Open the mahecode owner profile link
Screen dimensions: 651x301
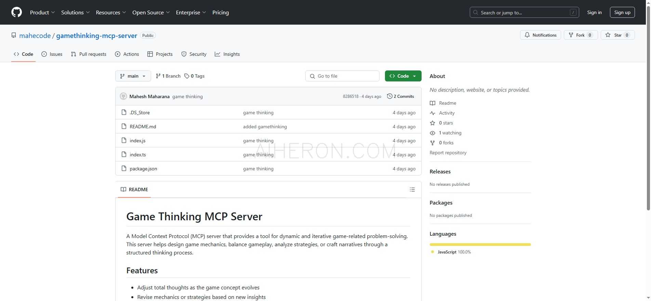[x=35, y=36]
